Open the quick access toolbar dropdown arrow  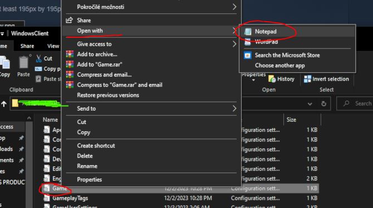click(x=2, y=33)
